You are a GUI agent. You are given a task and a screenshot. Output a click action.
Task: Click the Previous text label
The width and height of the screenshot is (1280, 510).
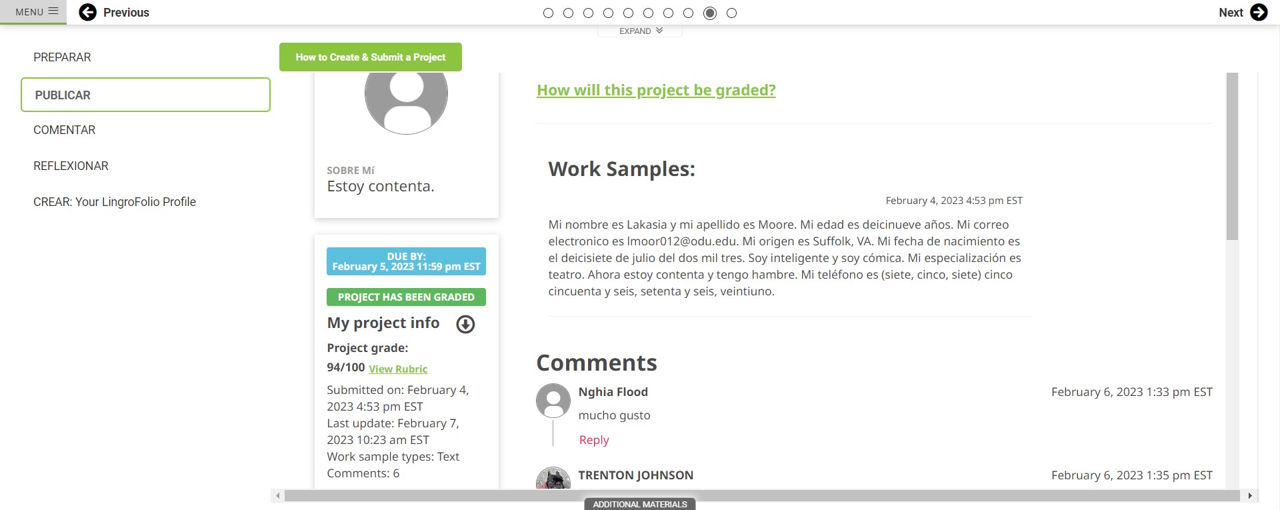(x=126, y=13)
